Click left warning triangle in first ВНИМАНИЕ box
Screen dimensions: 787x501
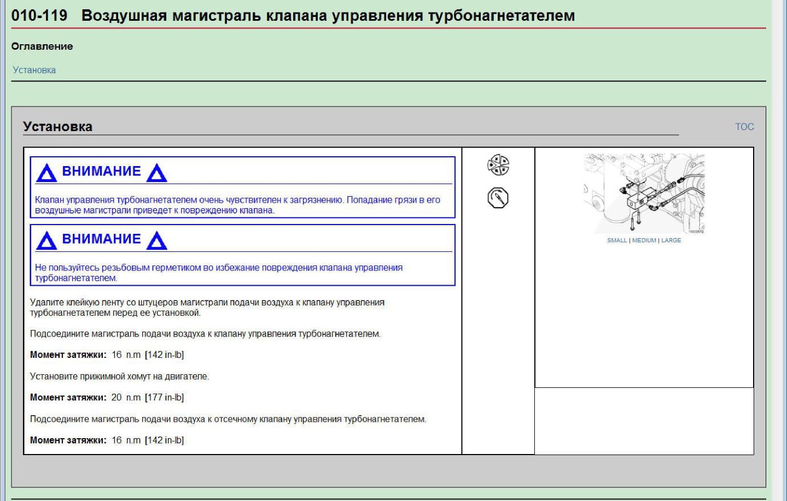(46, 173)
